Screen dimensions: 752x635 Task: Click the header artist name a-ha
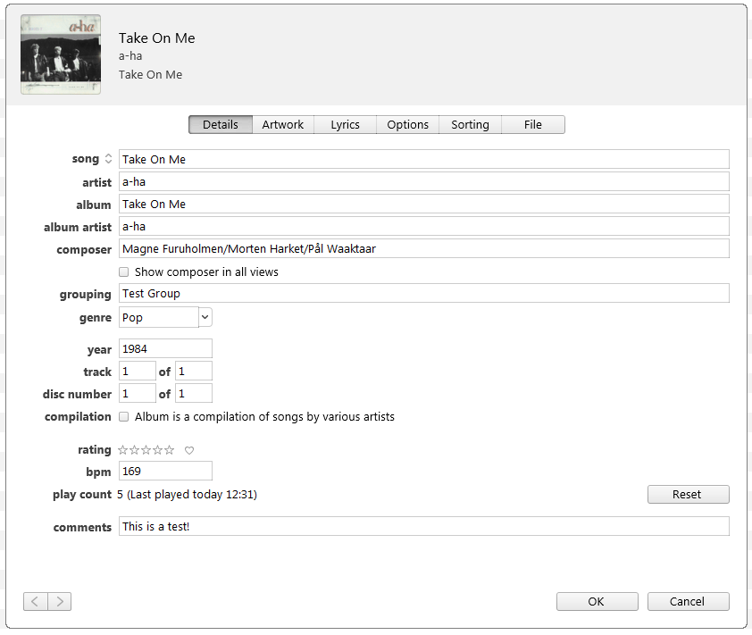point(130,56)
